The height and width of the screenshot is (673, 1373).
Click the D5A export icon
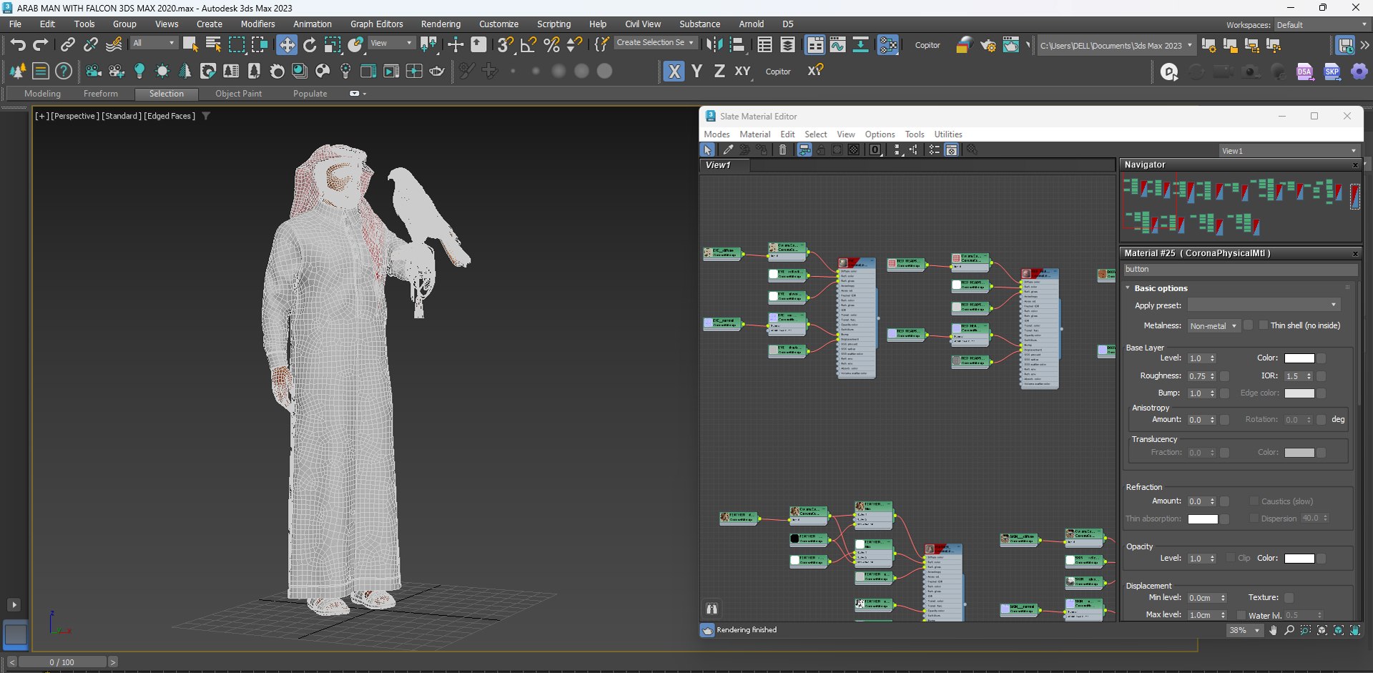(x=1305, y=72)
